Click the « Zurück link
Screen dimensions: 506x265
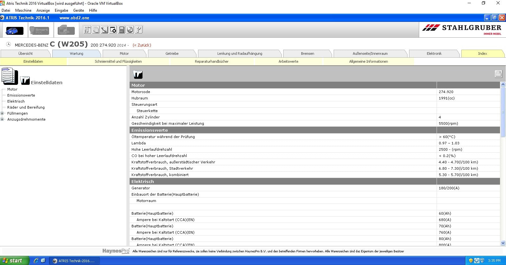tap(142, 45)
